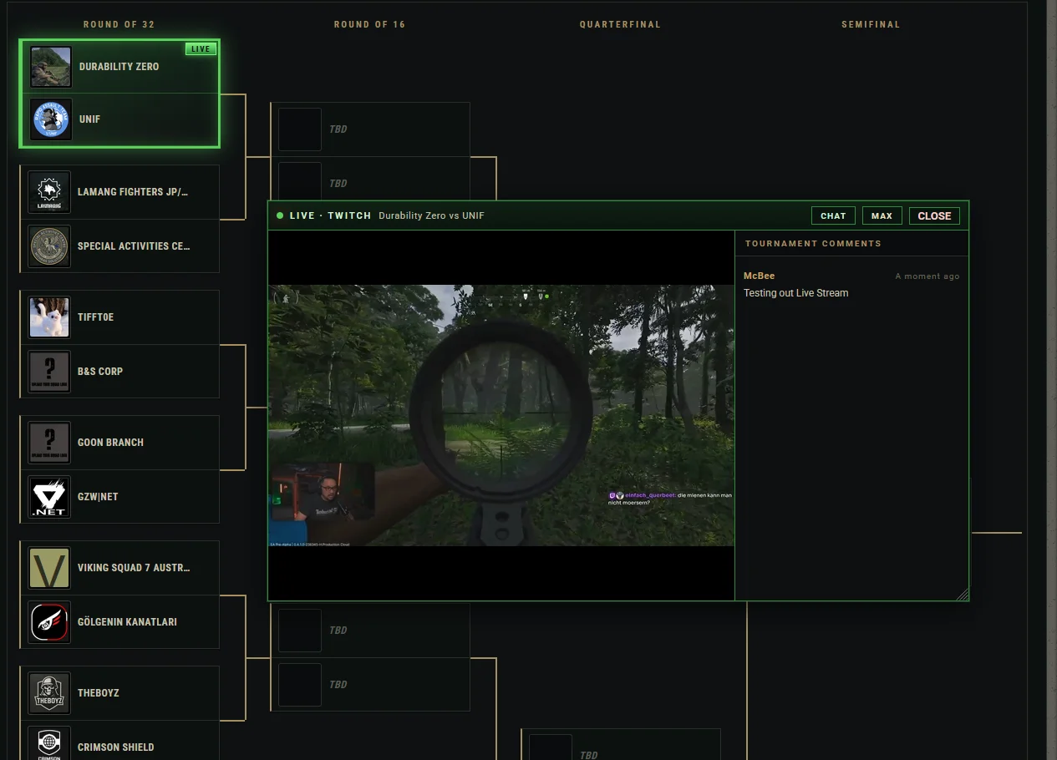Viewport: 1057px width, 760px height.
Task: Click the Special Activities Ce… team logo
Action: (49, 246)
